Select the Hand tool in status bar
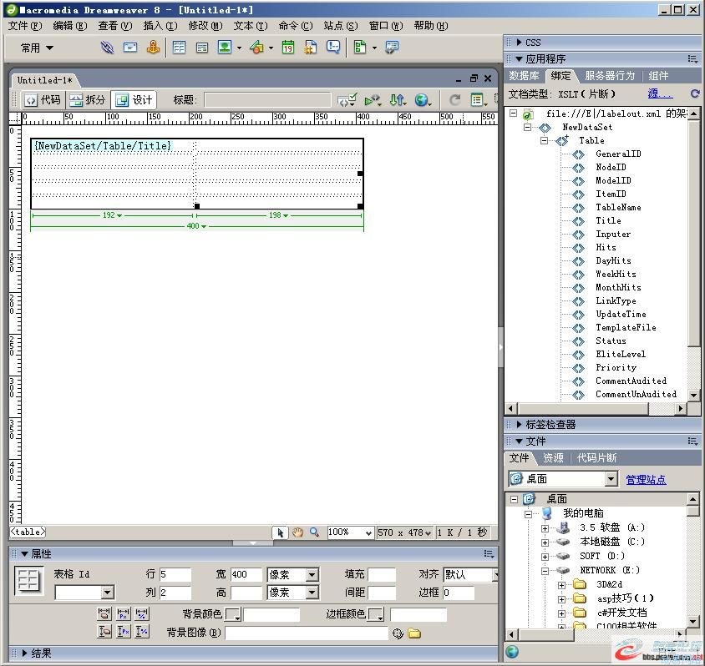Screen dimensions: 705x666 tap(297, 532)
